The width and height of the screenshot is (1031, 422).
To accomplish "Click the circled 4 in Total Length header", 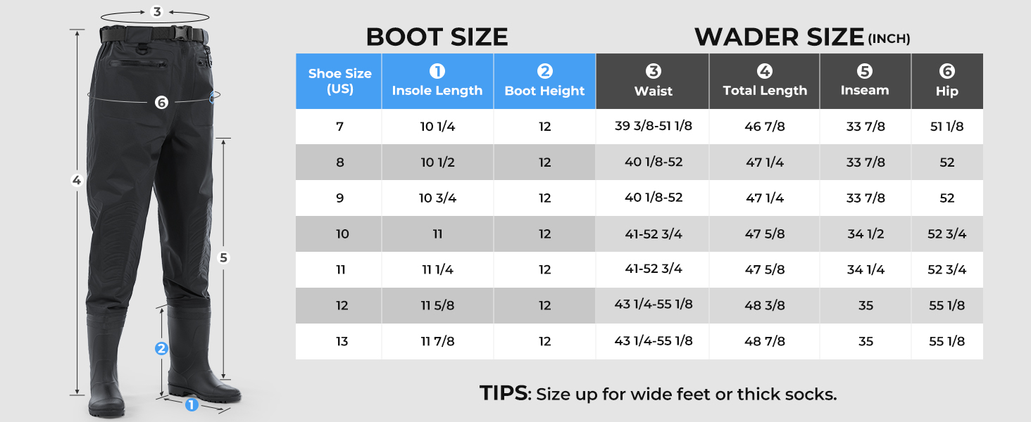I will [x=765, y=72].
